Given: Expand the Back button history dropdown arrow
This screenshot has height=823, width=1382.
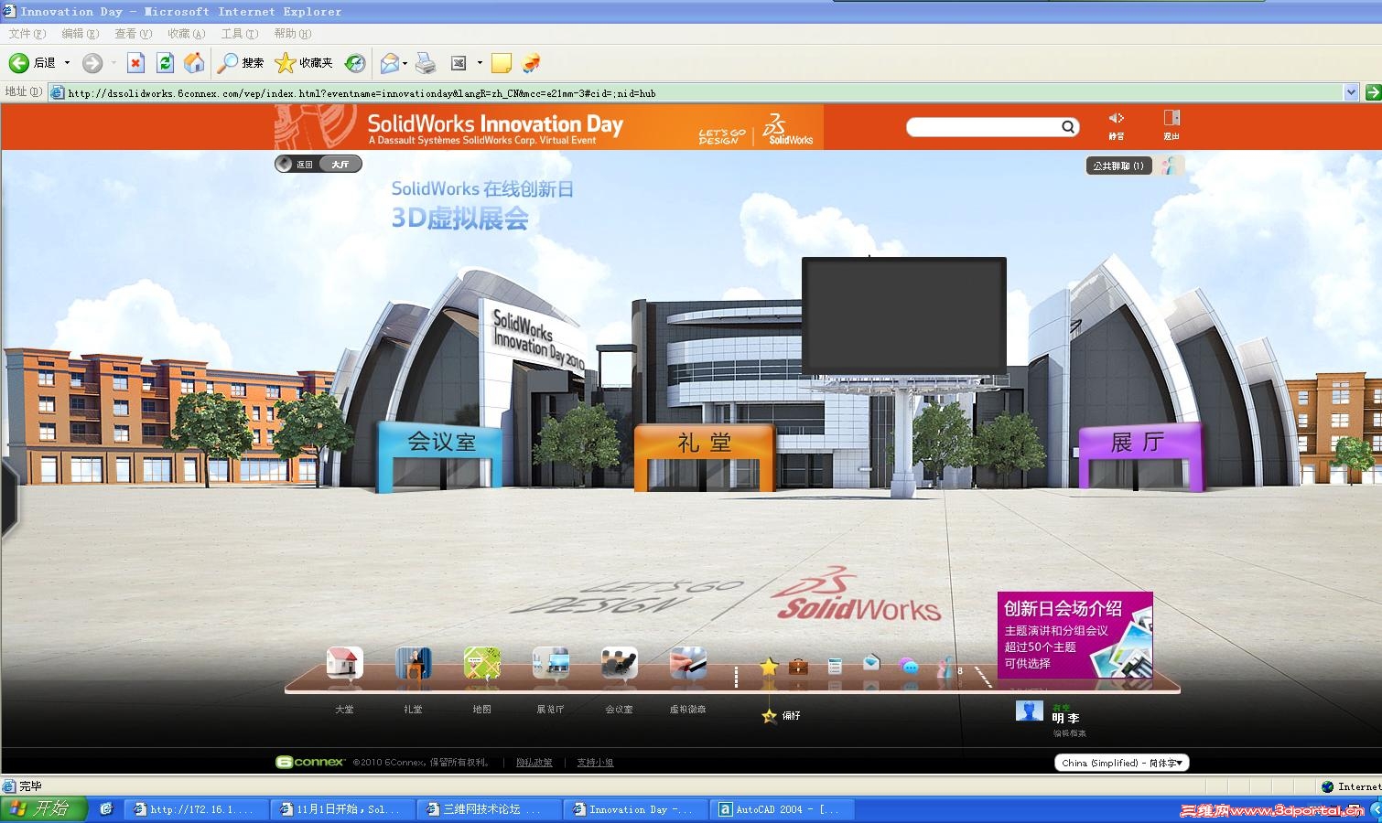Looking at the screenshot, I should 67,63.
